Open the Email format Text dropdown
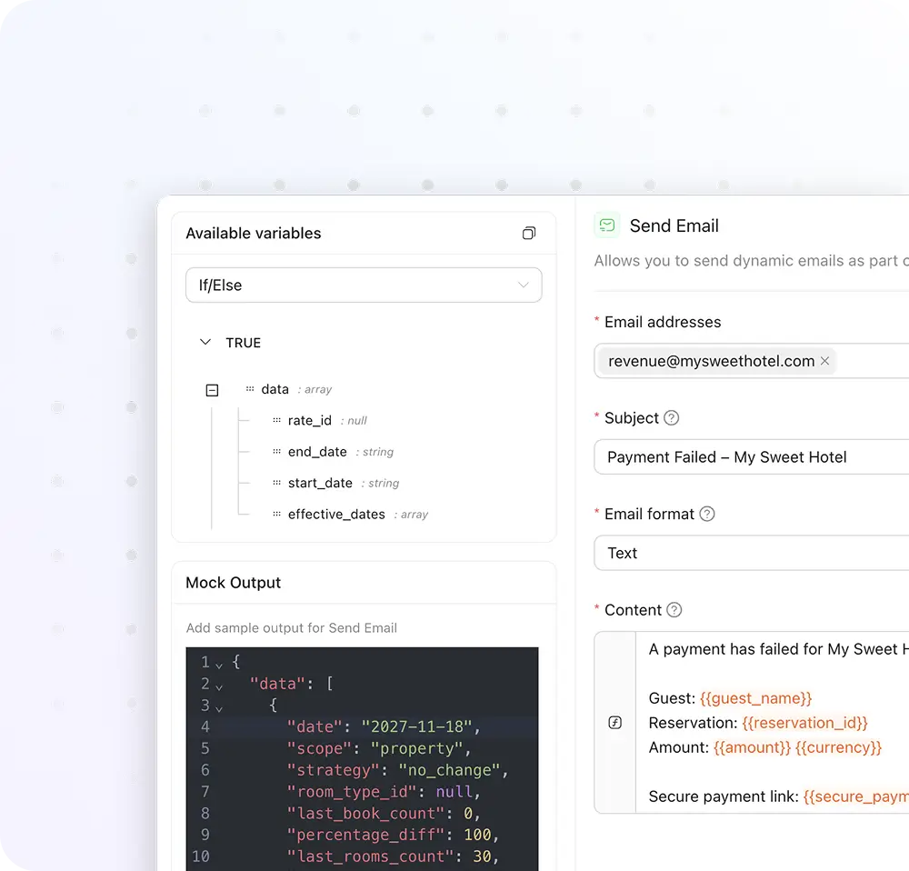Image resolution: width=909 pixels, height=871 pixels. [752, 553]
